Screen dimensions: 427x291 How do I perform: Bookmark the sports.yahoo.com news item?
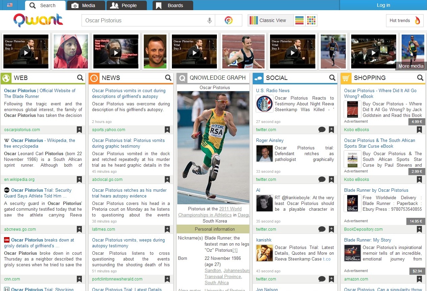(167, 129)
